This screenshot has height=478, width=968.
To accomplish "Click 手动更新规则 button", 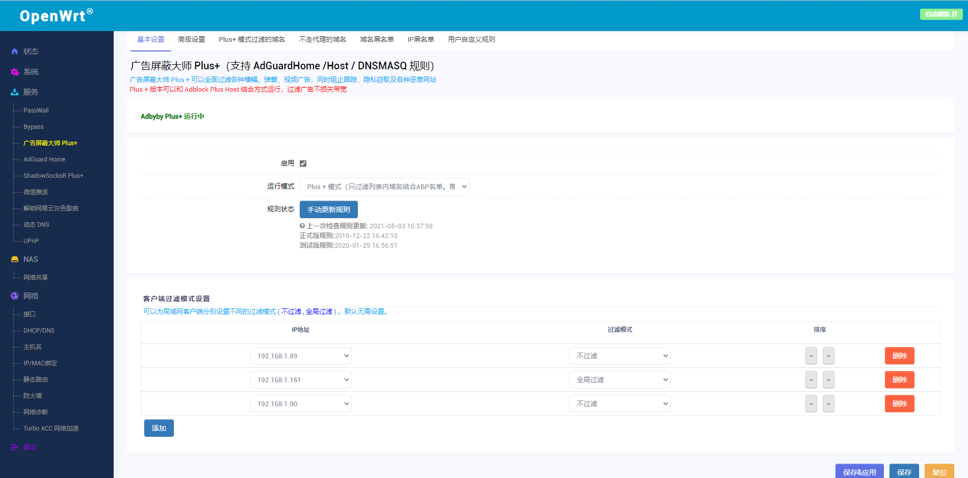I will 329,209.
